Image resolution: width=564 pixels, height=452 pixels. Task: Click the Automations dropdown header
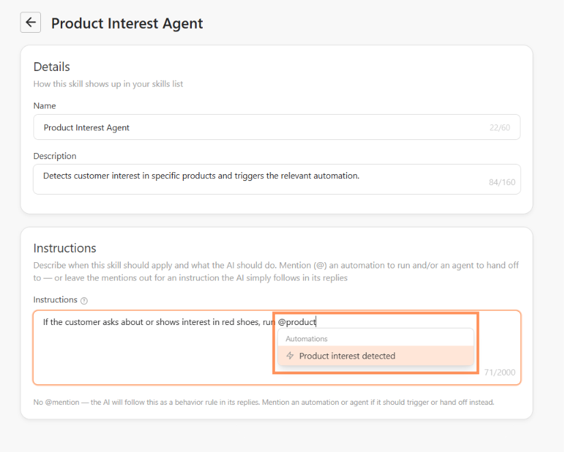coord(307,339)
